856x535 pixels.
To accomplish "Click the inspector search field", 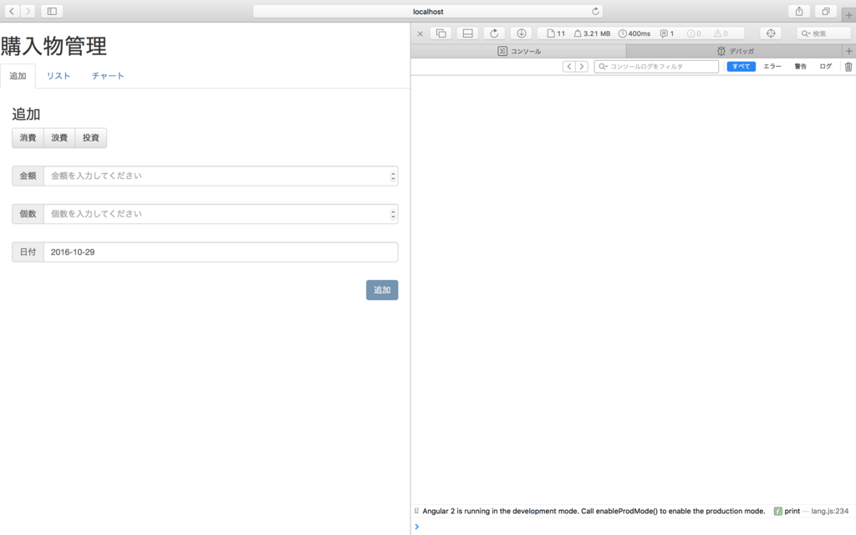I will [823, 33].
